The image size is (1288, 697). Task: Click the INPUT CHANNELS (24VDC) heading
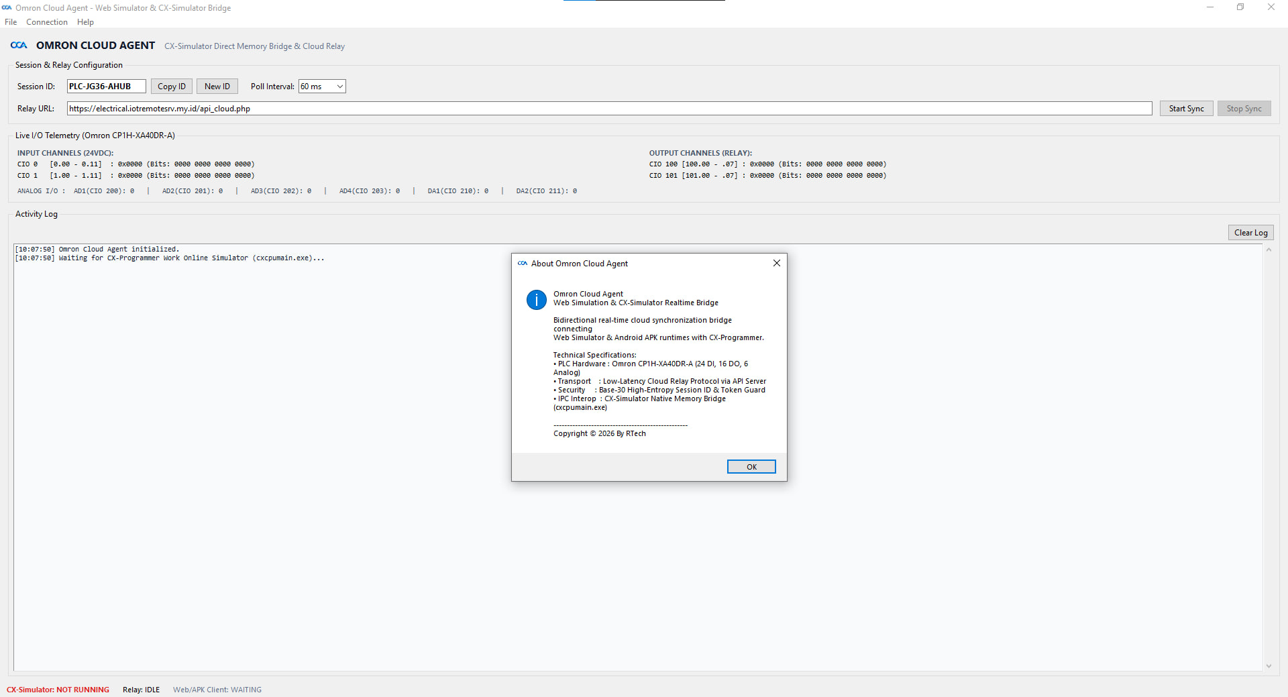click(x=66, y=153)
